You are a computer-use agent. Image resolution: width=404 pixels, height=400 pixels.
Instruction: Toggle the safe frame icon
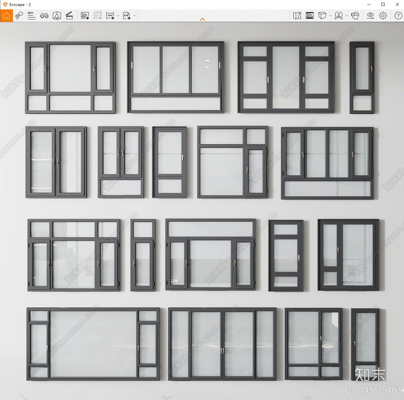pyautogui.click(x=310, y=16)
